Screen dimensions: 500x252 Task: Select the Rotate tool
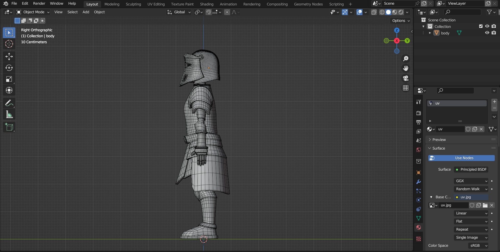pos(9,68)
